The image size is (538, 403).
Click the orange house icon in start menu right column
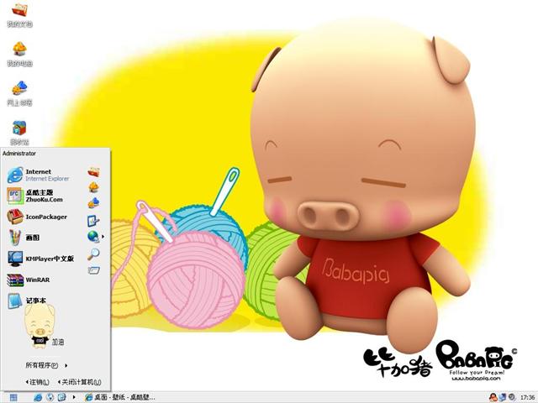93,187
